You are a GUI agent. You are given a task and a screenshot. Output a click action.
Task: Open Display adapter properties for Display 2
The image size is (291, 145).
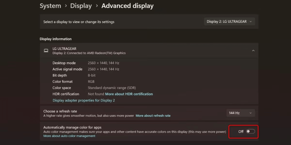click(84, 100)
